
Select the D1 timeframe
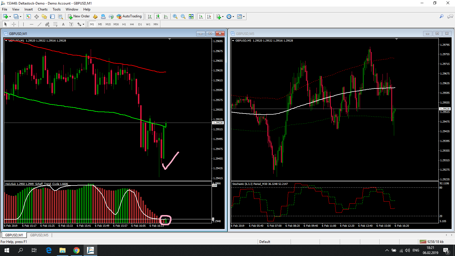click(140, 24)
